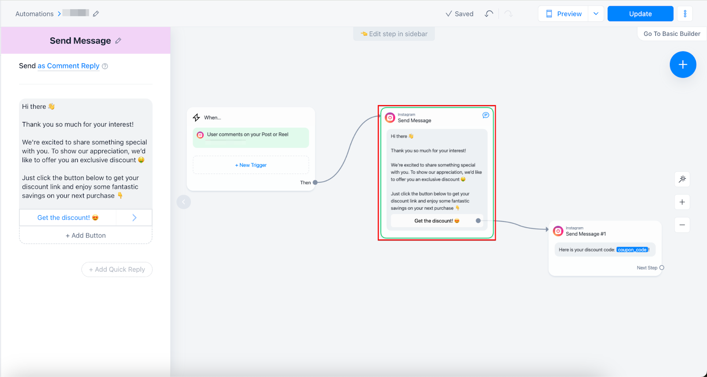Open the three-dot more options menu

point(685,14)
